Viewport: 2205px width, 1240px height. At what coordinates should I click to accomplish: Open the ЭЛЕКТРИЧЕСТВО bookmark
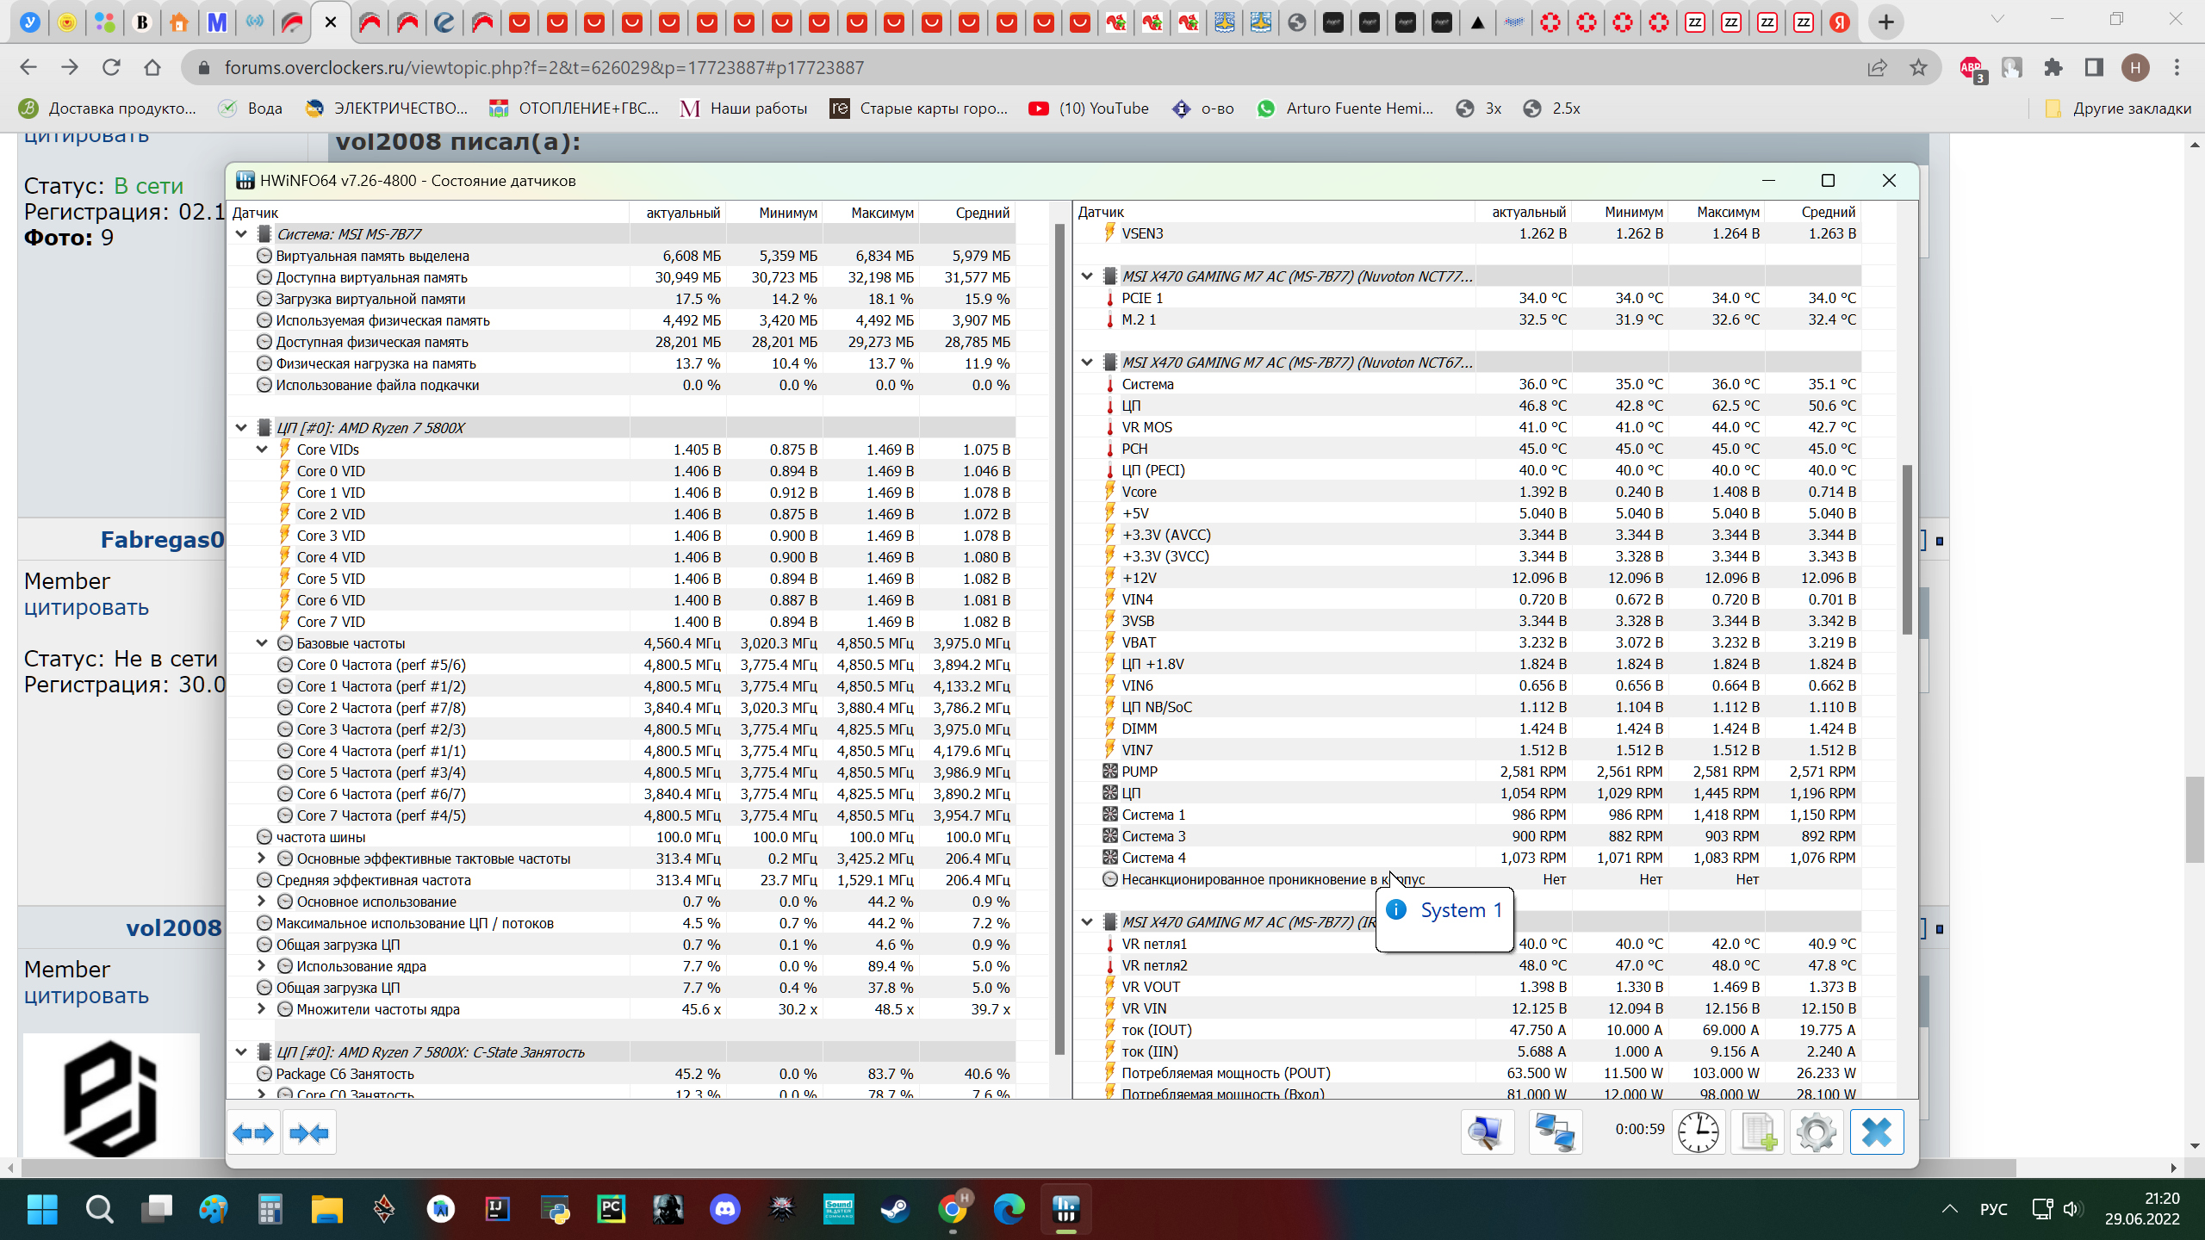click(387, 108)
